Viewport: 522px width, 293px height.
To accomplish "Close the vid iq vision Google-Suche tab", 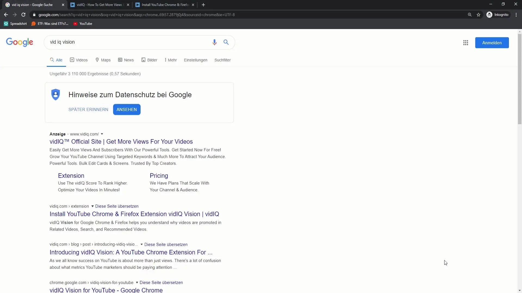I will click(x=63, y=5).
